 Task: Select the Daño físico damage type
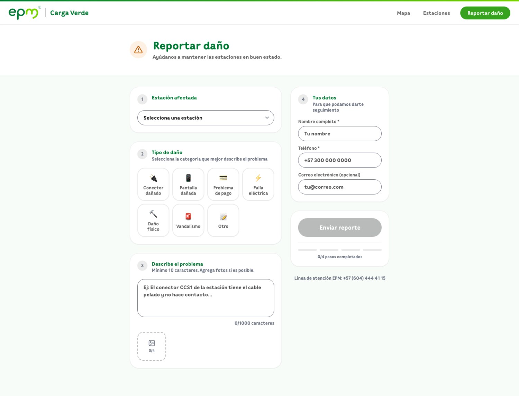[153, 220]
